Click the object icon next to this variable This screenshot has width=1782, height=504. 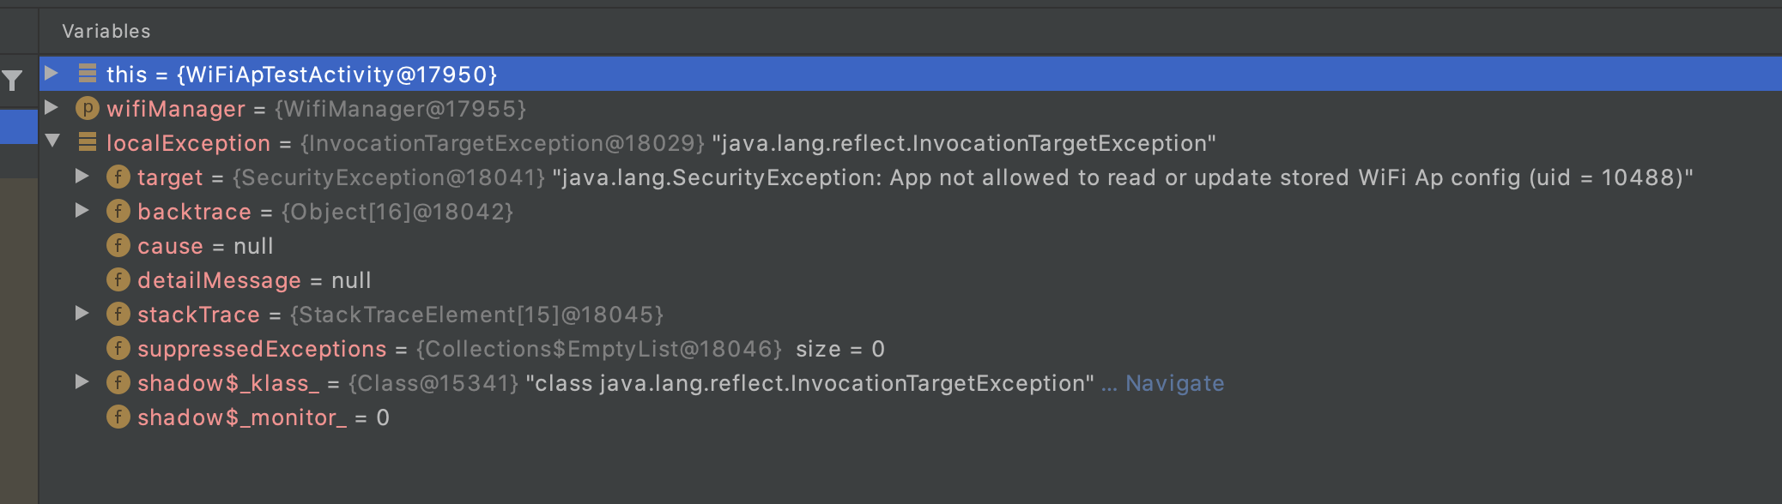[x=88, y=75]
